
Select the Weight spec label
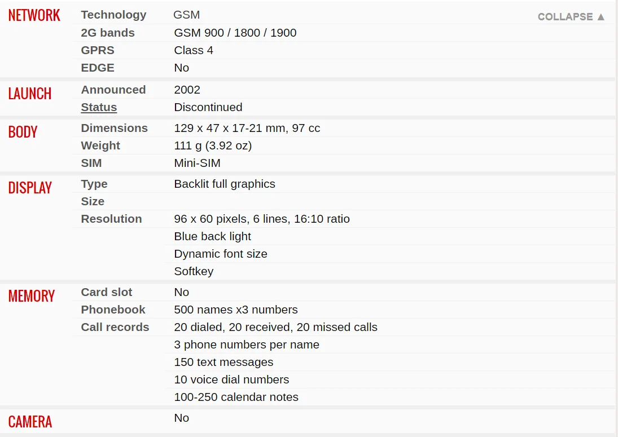click(100, 145)
